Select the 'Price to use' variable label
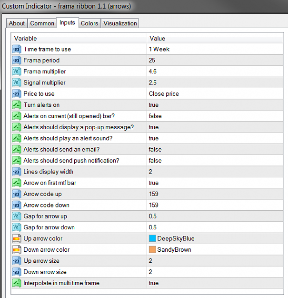This screenshot has width=288, height=298. click(39, 94)
